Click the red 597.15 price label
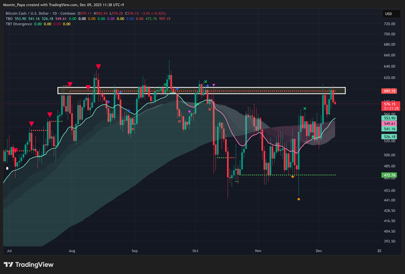The height and width of the screenshot is (274, 405). 390,91
